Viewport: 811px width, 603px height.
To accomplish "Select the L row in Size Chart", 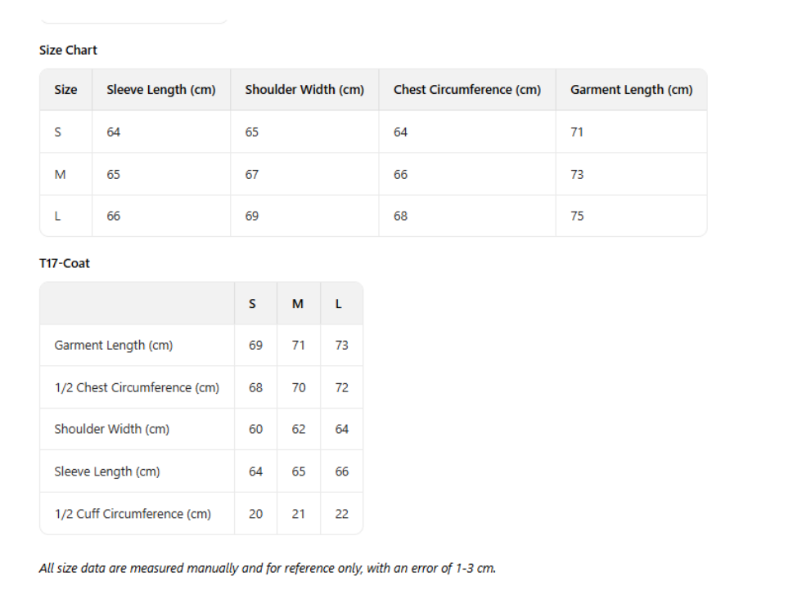I will 57,216.
